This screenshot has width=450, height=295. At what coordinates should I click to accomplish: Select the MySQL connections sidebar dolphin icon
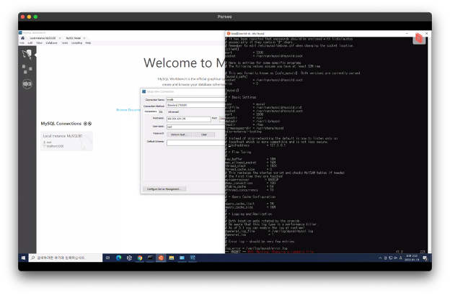point(27,54)
